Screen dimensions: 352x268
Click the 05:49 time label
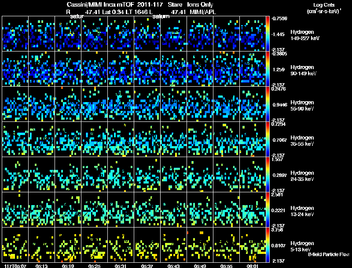[200, 266]
